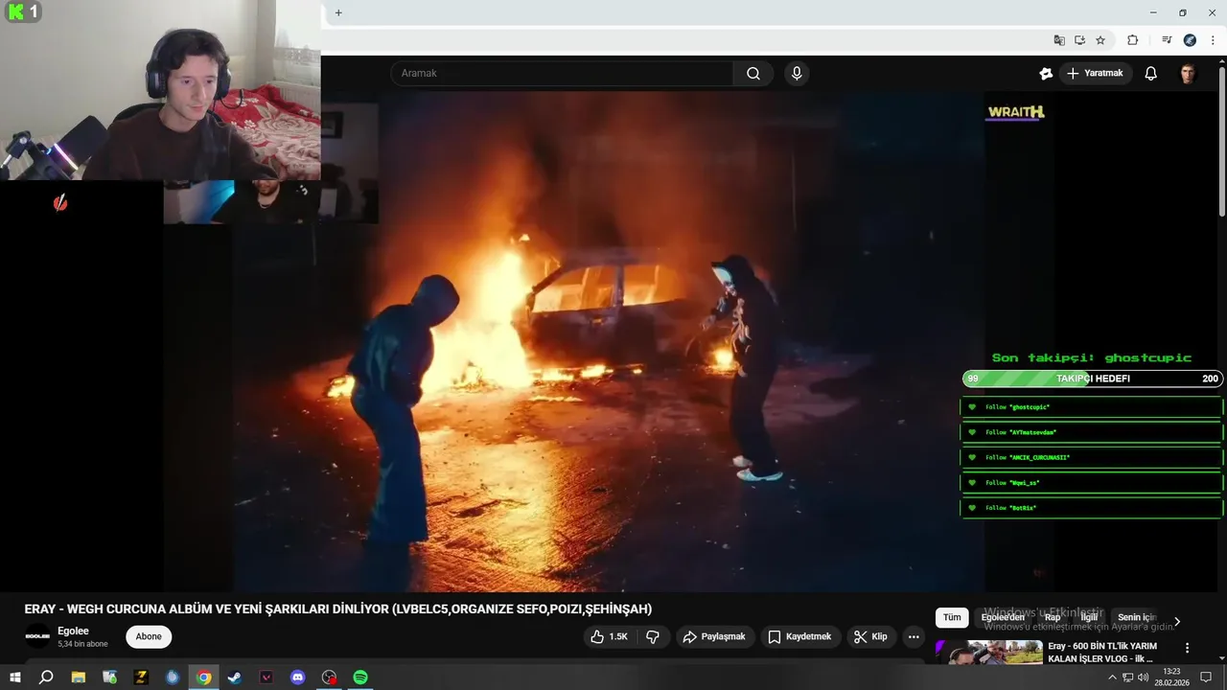Viewport: 1227px width, 690px height.
Task: Open the network tray icon
Action: [x=1128, y=678]
